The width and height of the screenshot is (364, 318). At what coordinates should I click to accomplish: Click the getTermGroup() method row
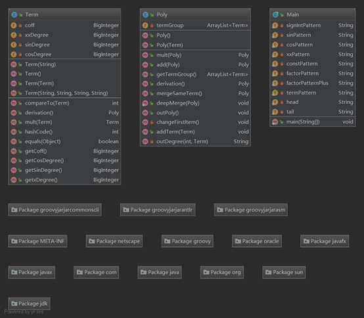(195, 74)
